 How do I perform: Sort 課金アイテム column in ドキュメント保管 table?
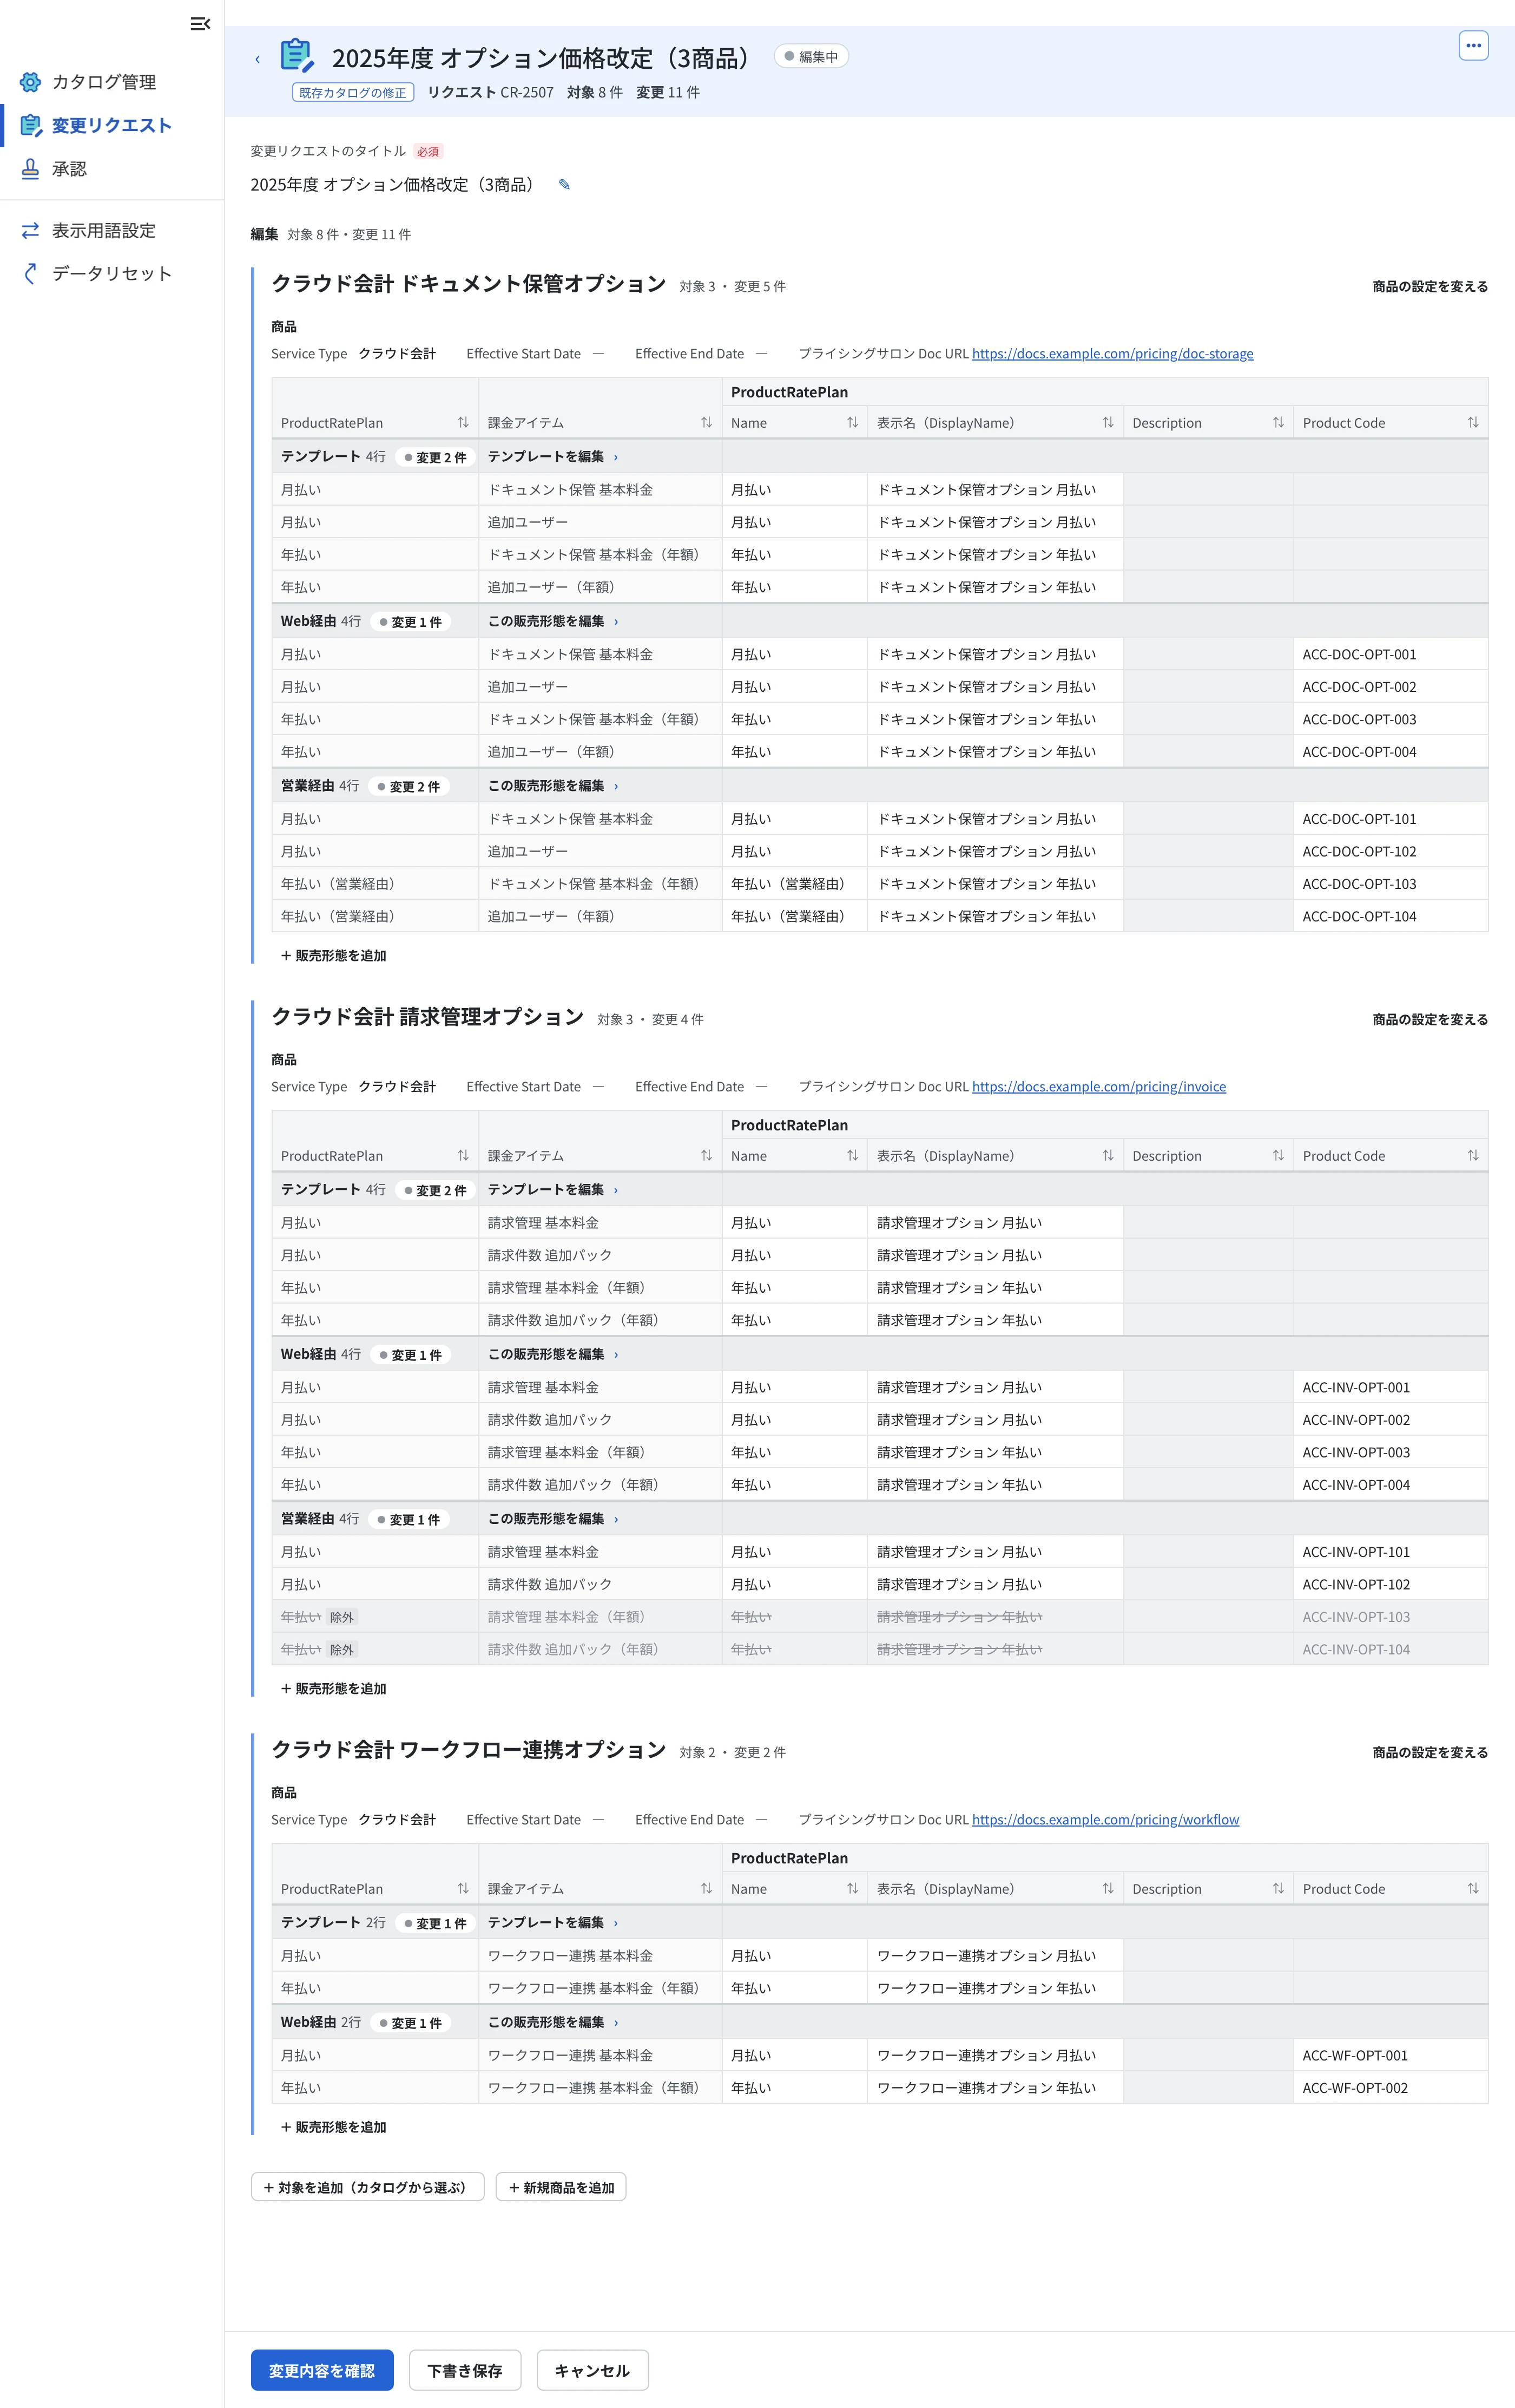pyautogui.click(x=706, y=422)
